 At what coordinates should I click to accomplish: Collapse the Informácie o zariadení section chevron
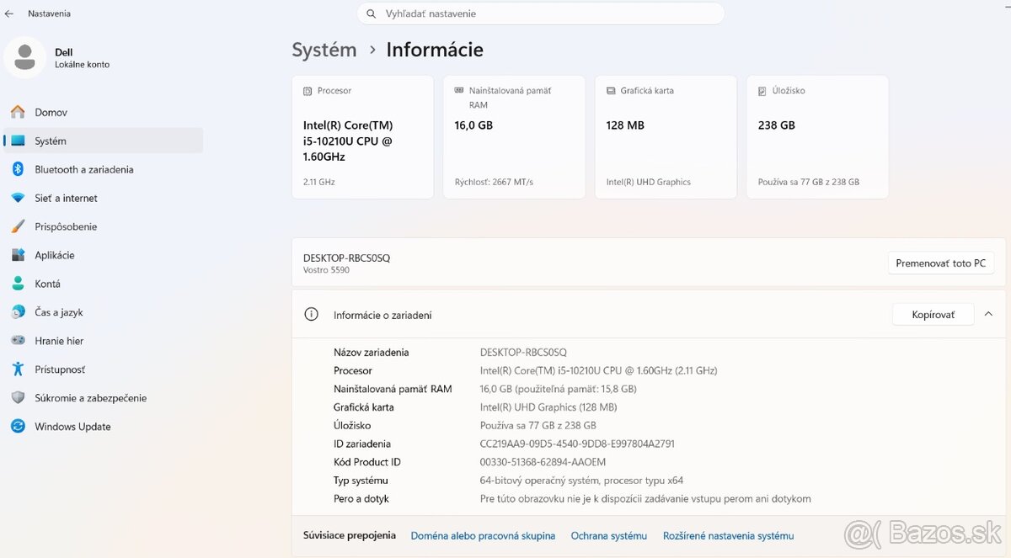tap(988, 314)
